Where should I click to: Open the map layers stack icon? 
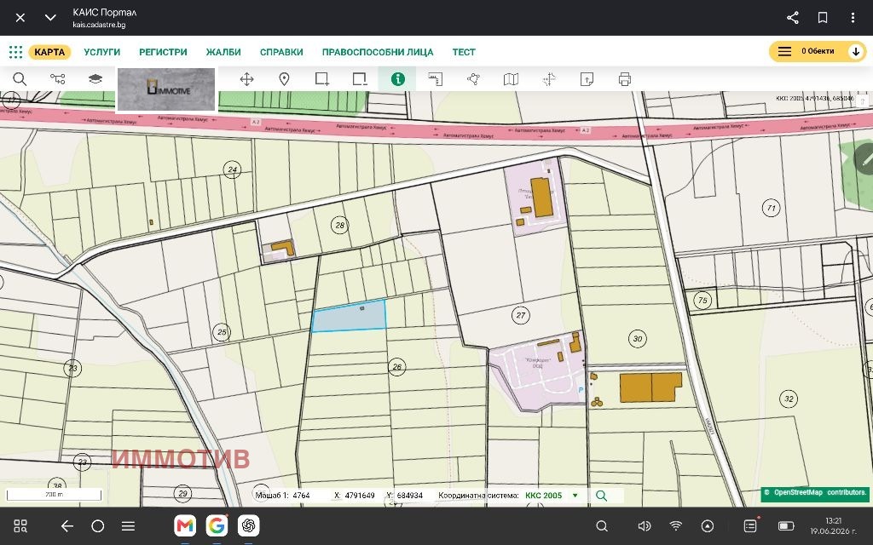point(95,79)
